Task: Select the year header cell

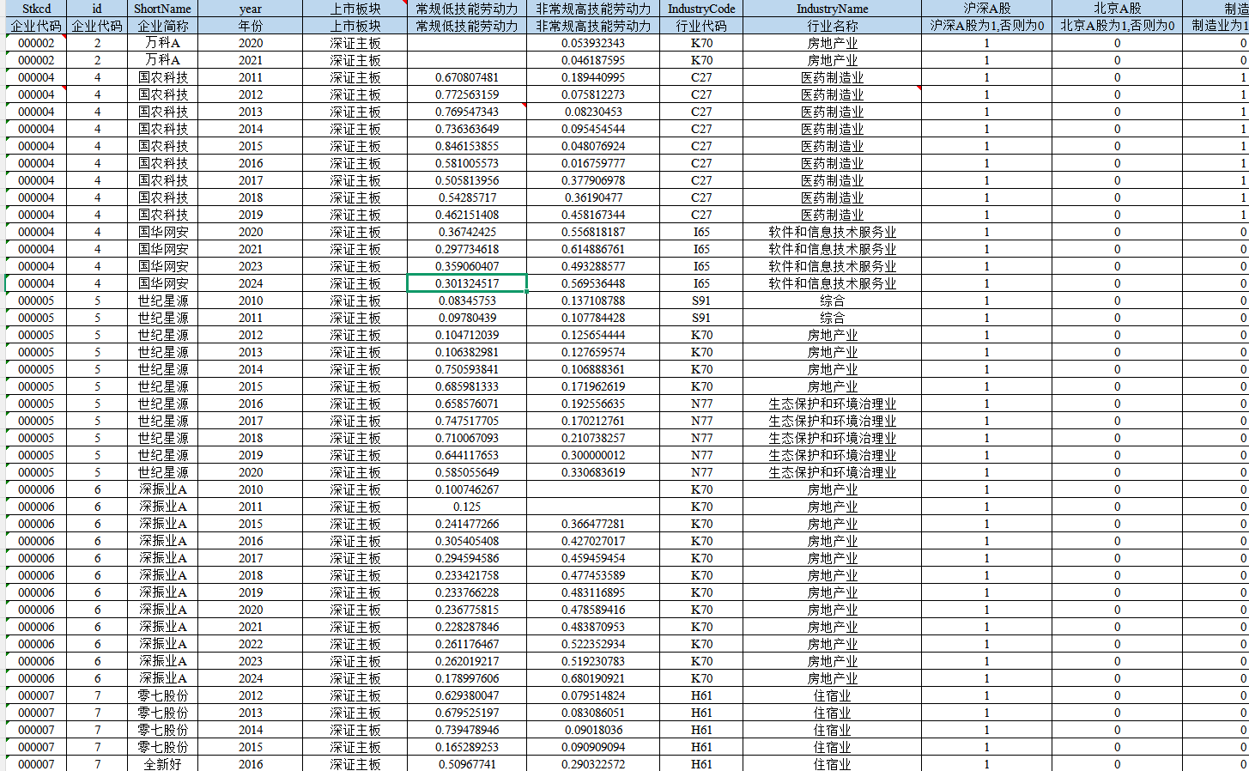Action: click(x=251, y=9)
